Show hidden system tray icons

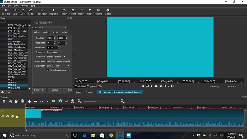pos(193,135)
